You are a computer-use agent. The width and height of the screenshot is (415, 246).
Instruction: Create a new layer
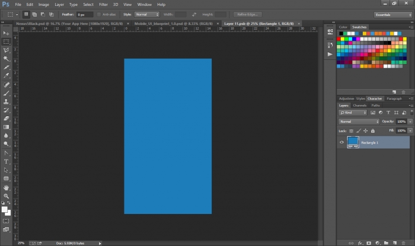pos(395,243)
